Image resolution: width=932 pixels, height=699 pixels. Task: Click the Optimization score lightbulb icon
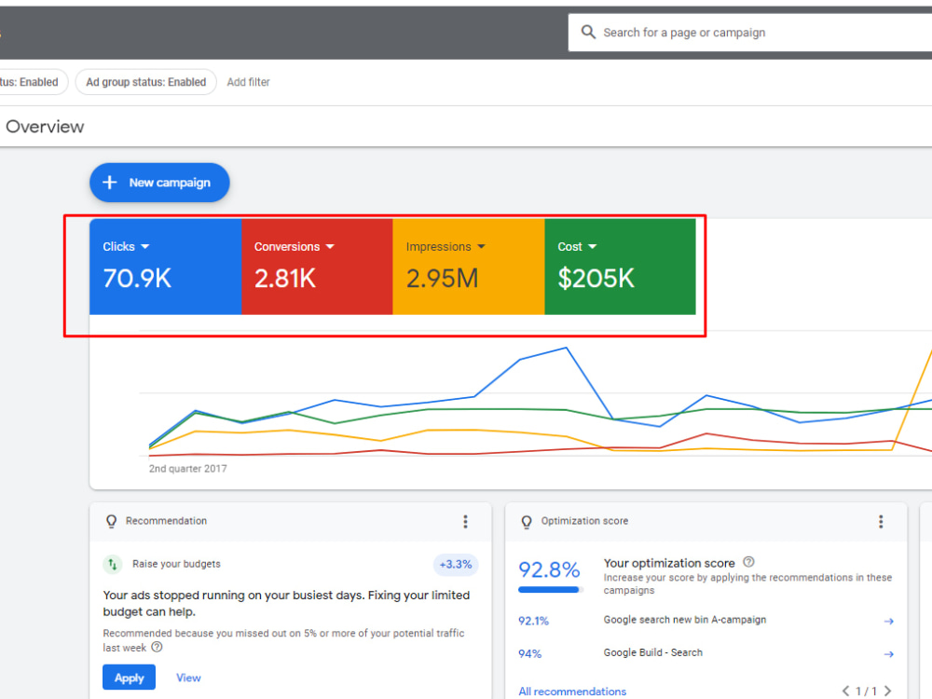pyautogui.click(x=527, y=521)
